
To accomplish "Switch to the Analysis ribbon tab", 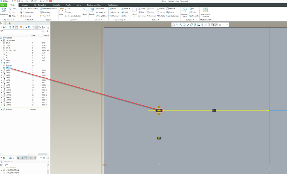I will pos(25,5).
